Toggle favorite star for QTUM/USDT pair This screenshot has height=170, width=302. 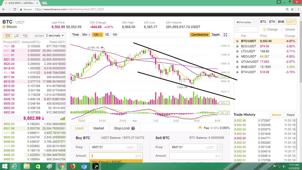click(x=237, y=62)
